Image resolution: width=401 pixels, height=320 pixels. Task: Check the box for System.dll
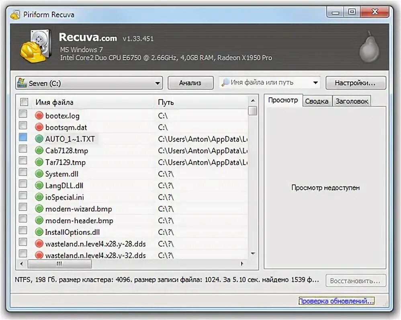tap(23, 172)
